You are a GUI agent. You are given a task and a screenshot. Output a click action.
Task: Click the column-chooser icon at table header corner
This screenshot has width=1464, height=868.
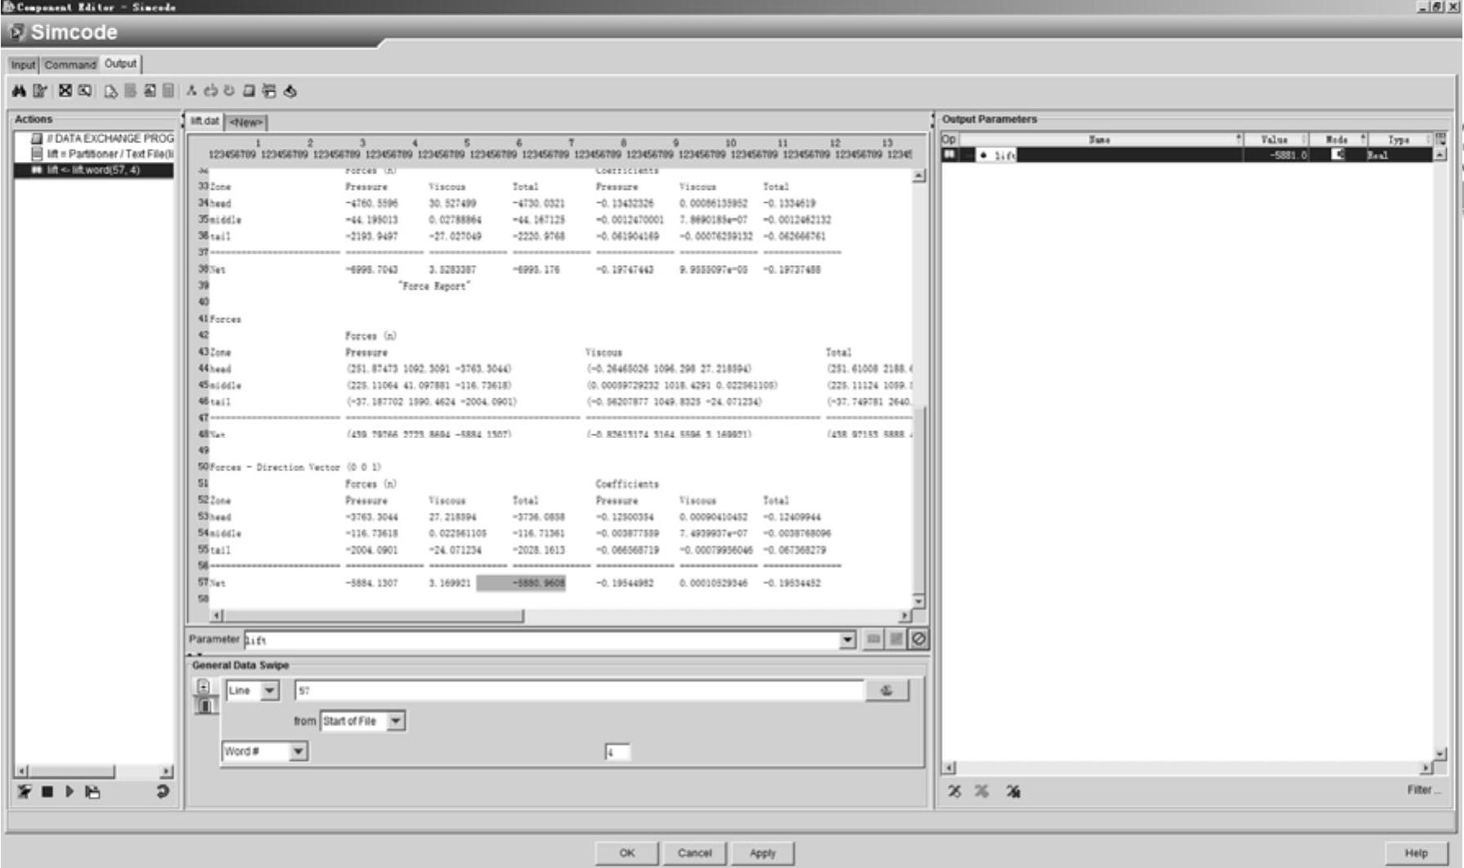(1440, 139)
